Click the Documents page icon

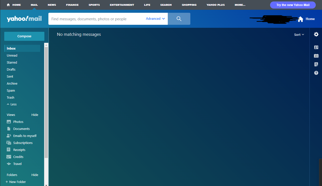[x=9, y=129]
